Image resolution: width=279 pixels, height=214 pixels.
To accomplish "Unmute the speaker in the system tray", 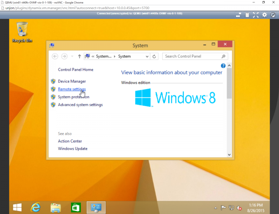I will coord(239,208).
